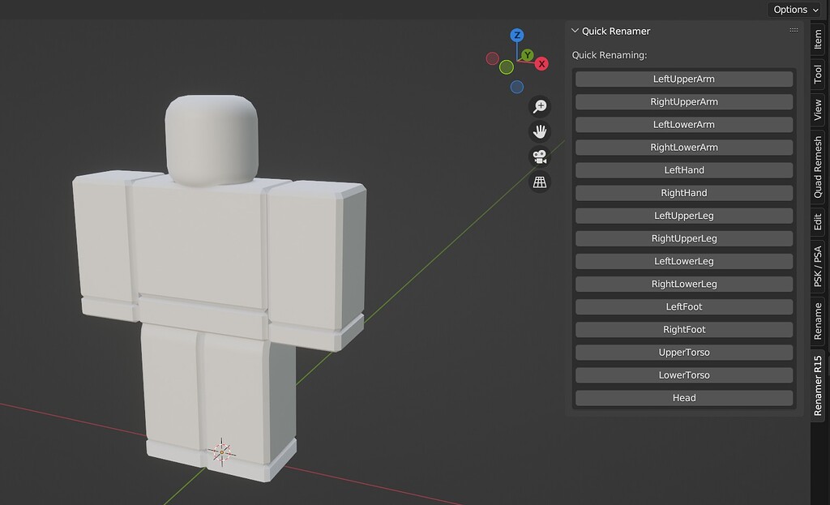Switch to the Item sidebar tab

point(819,39)
